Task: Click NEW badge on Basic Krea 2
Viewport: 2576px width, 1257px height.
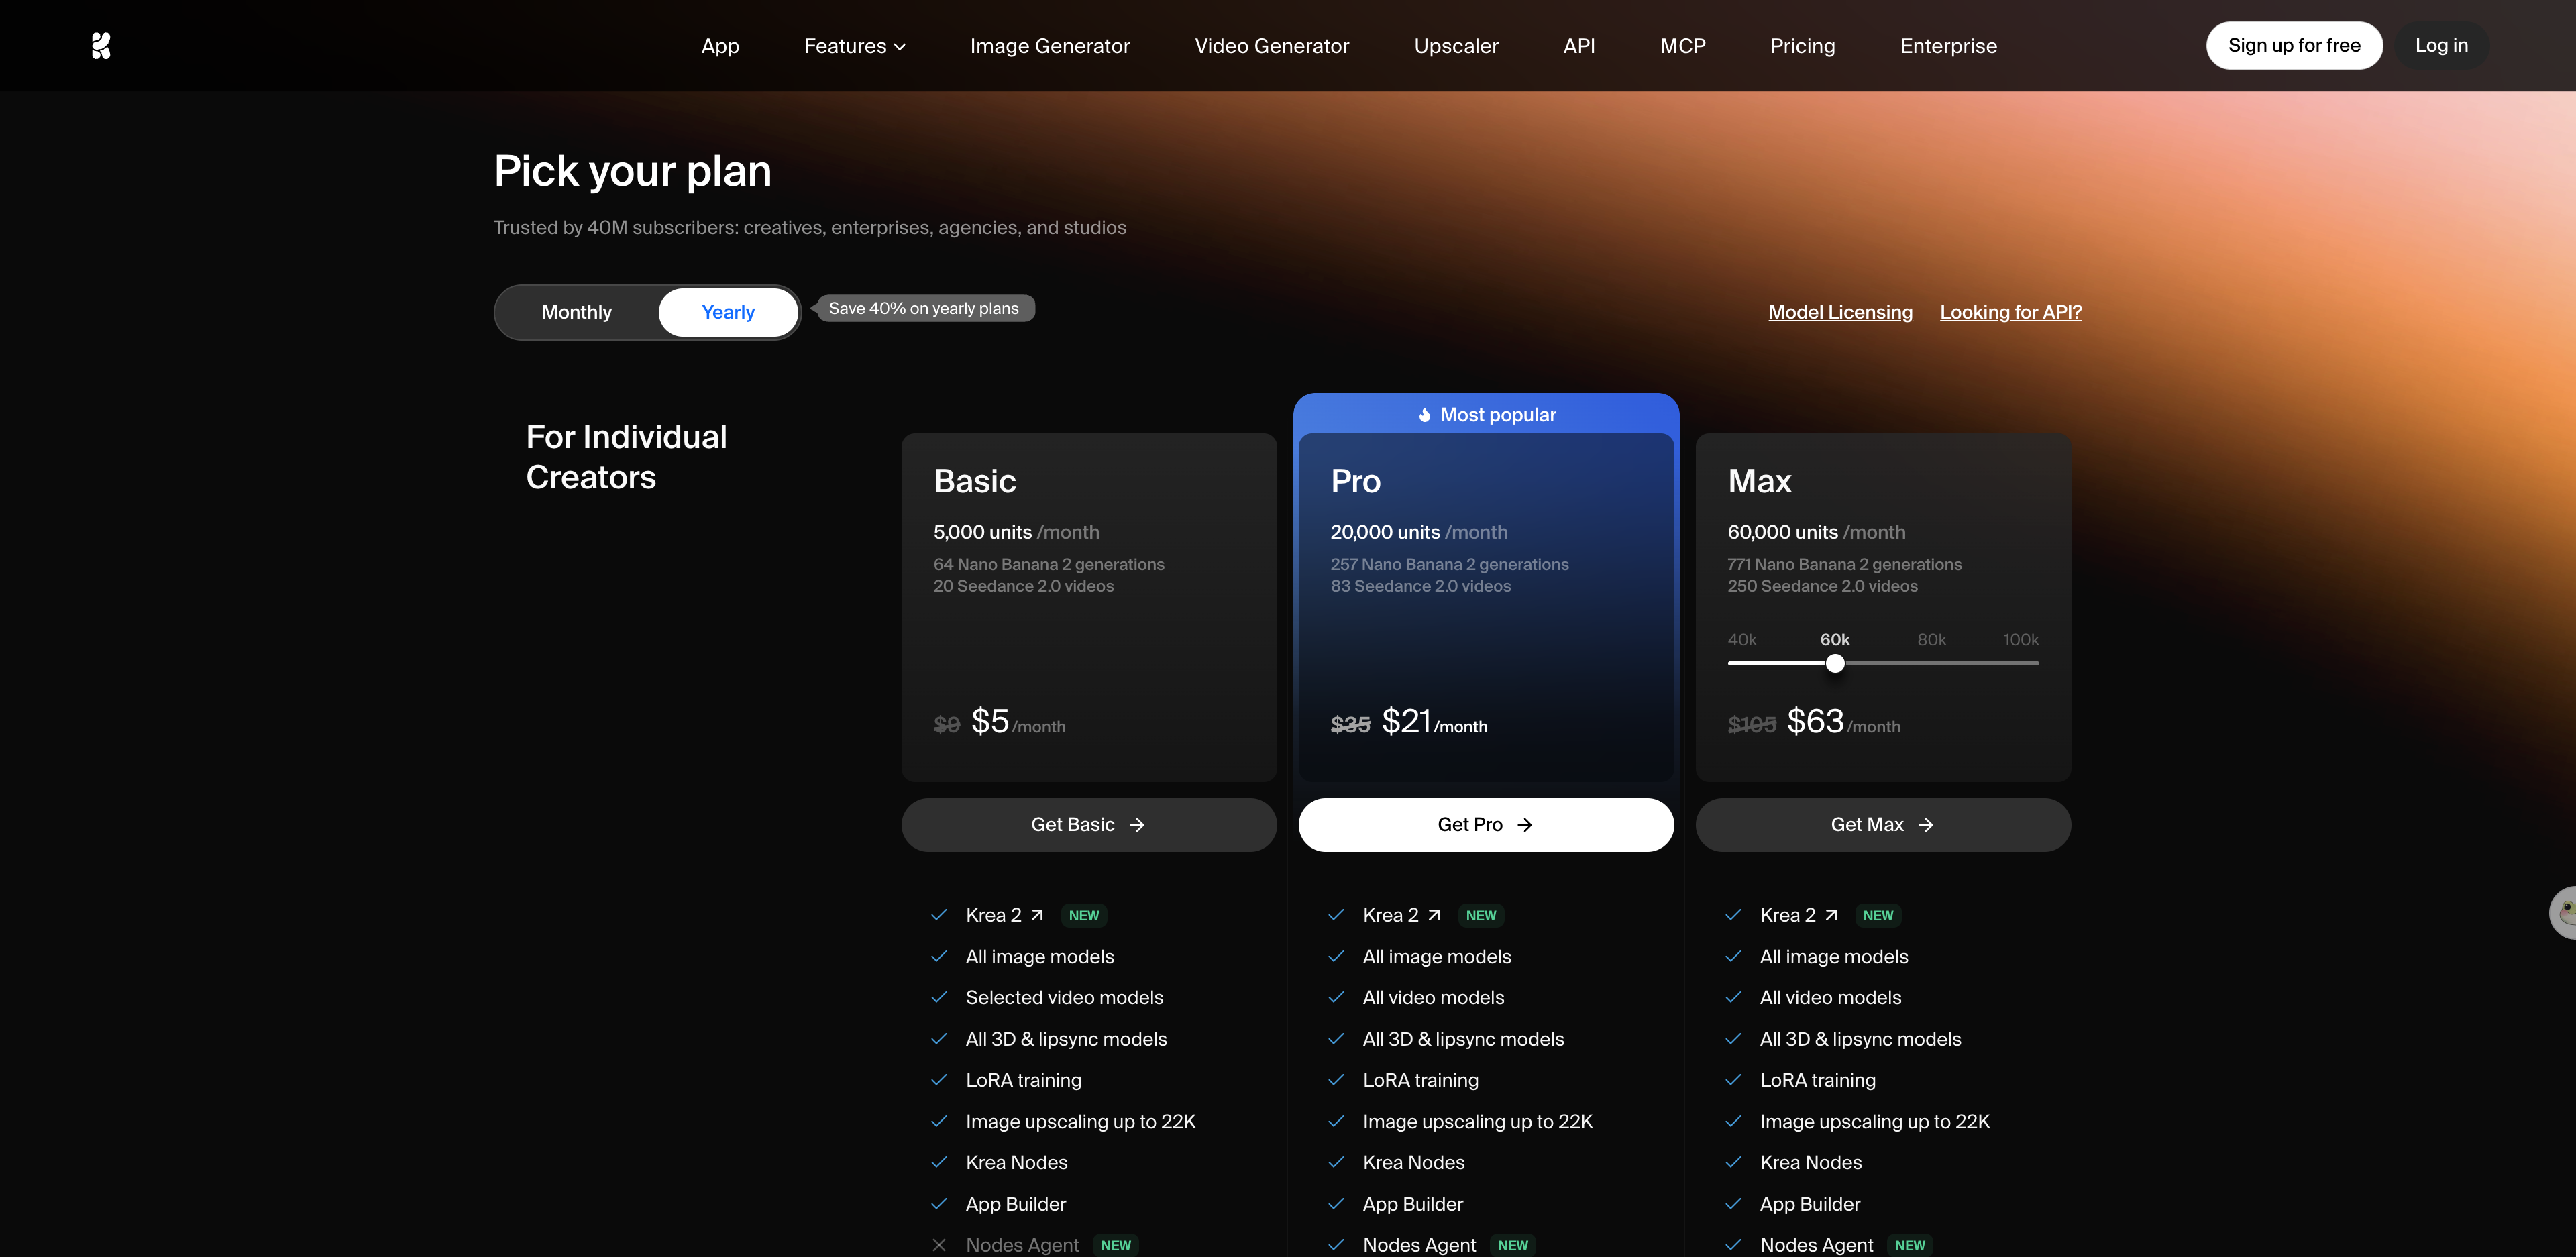Action: click(1084, 915)
